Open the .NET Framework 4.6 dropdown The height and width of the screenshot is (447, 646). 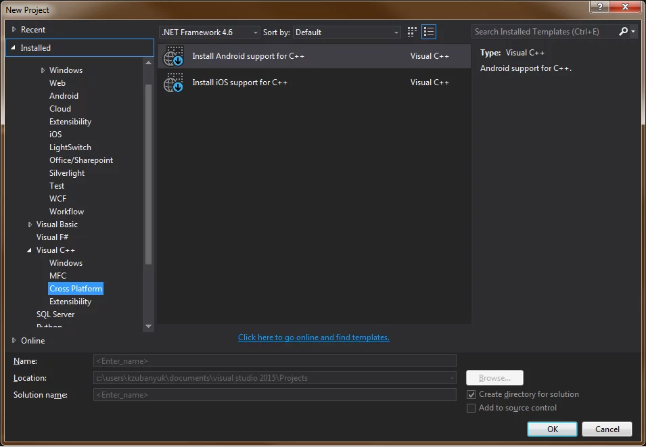coord(210,32)
